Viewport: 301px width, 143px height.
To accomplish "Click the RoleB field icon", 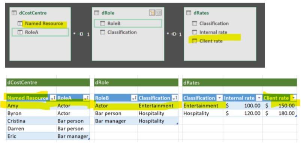I will 102,24.
